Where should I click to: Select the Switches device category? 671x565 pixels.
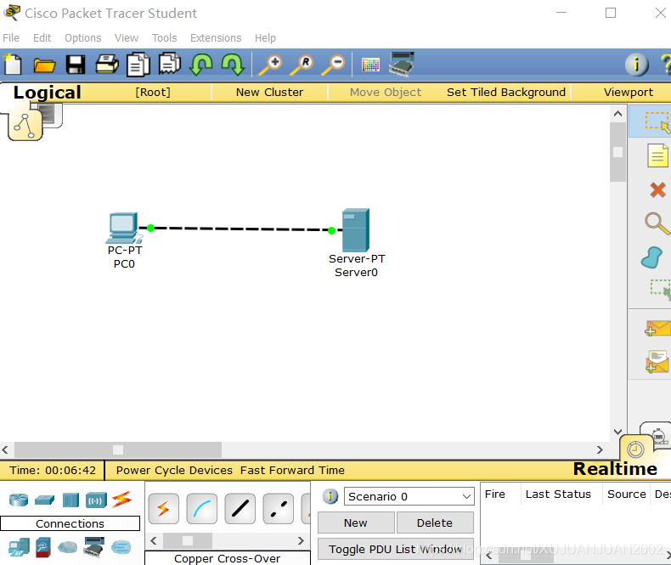coord(44,500)
